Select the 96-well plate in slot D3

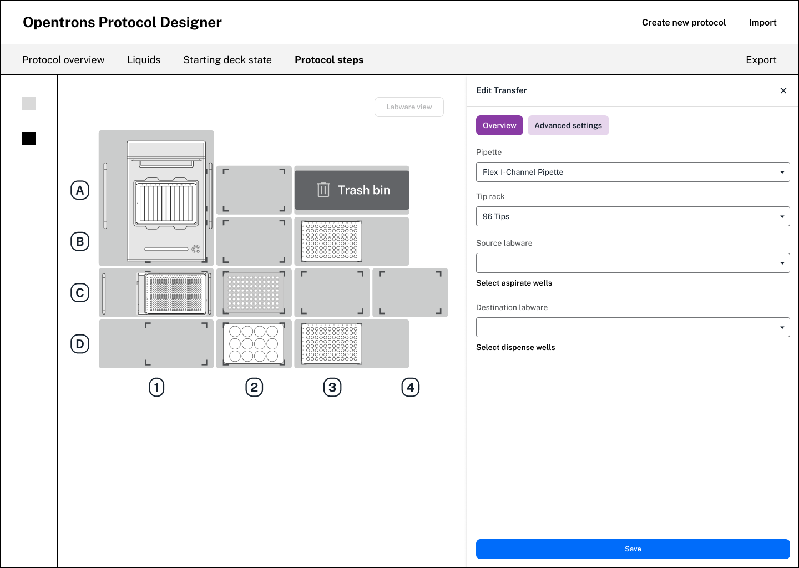332,344
